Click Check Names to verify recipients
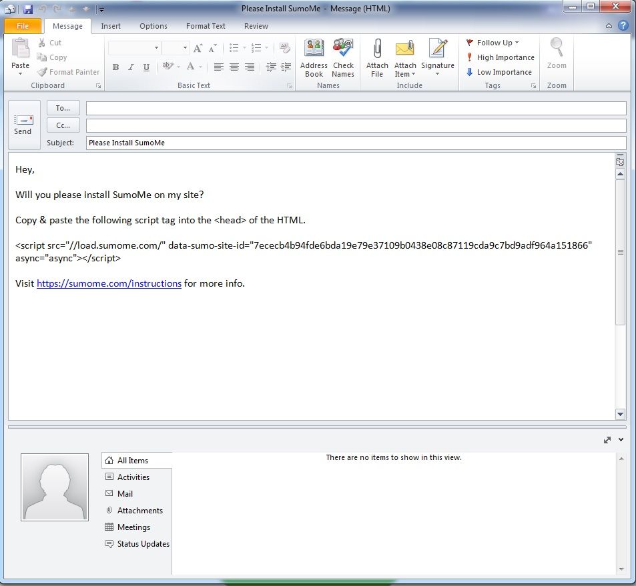The height and width of the screenshot is (586, 636). coord(343,59)
